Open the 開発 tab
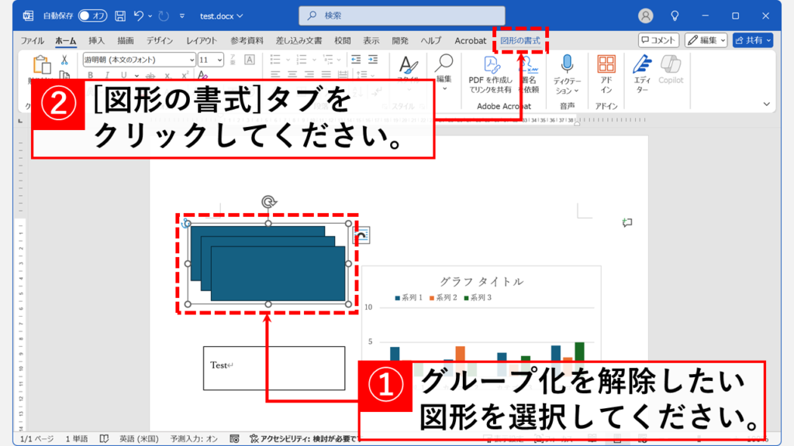The width and height of the screenshot is (794, 446). (x=400, y=40)
